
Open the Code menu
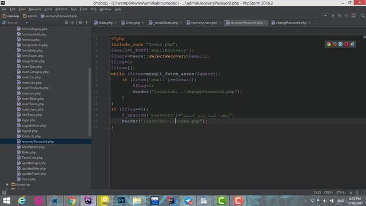click(x=48, y=9)
